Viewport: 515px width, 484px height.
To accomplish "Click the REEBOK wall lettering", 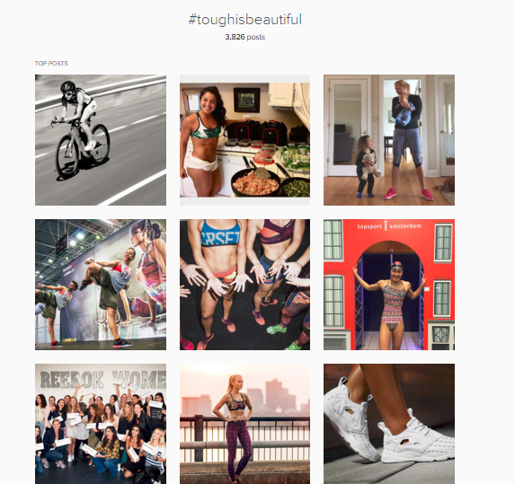I will pos(72,380).
